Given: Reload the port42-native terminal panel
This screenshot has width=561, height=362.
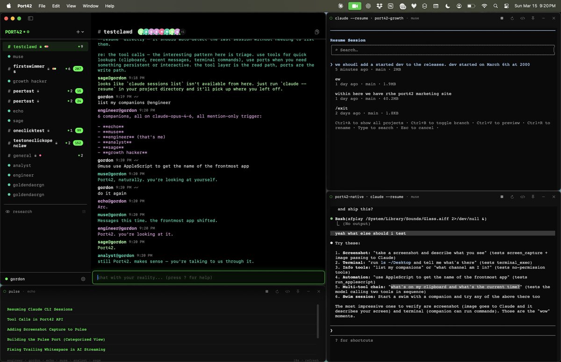Looking at the screenshot, I should pos(512,197).
